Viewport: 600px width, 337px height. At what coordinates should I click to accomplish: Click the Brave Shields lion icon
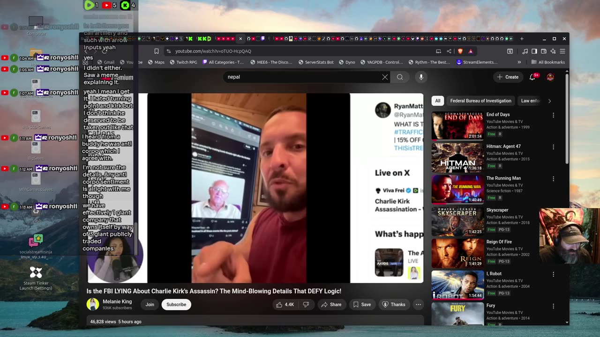460,51
